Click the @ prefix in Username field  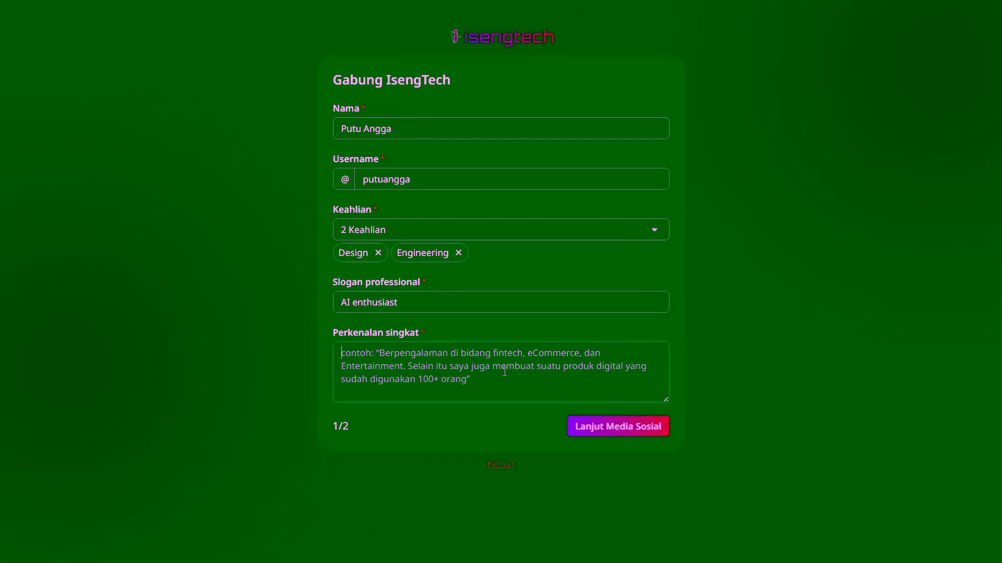click(344, 179)
